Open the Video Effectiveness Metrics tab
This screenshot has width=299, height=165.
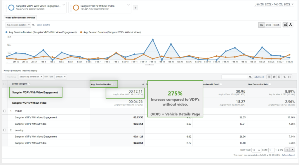pos(20,18)
